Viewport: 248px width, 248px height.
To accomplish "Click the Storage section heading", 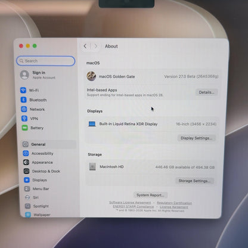I will pyautogui.click(x=95, y=154).
